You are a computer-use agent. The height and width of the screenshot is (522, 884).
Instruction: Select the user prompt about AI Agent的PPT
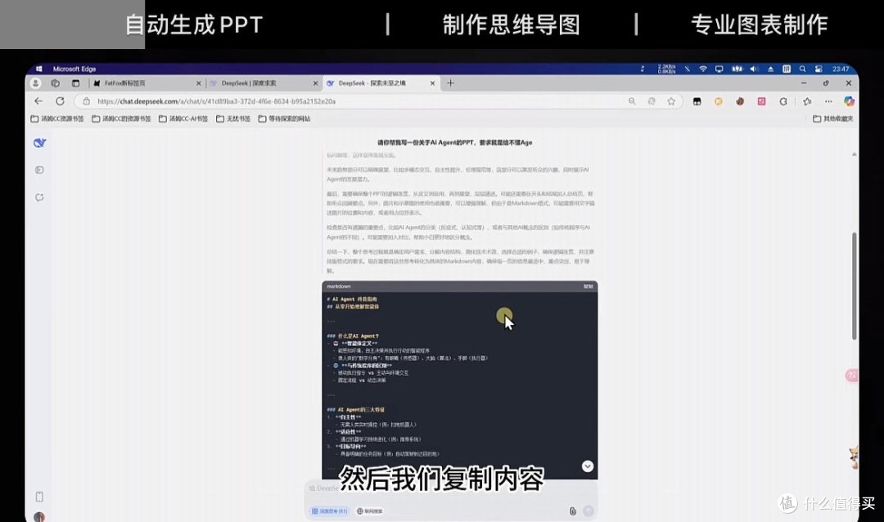[455, 142]
